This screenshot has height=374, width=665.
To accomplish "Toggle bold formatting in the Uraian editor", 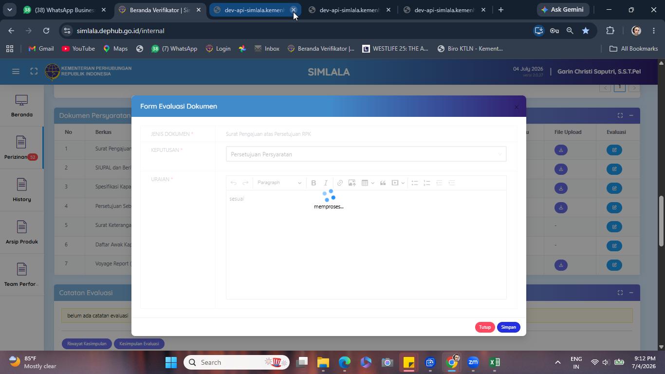I will [314, 183].
